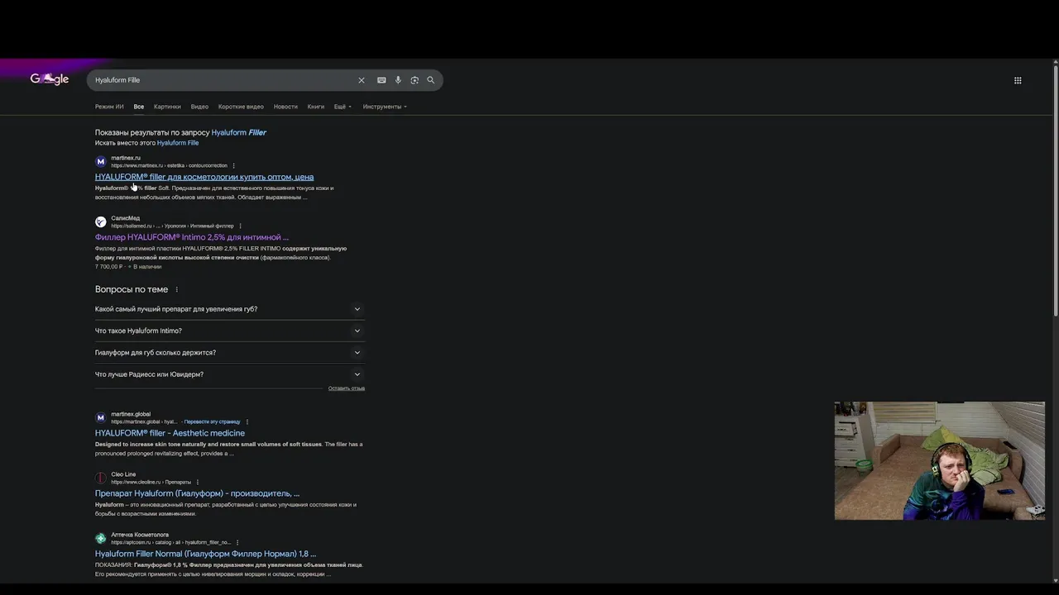Open HYALUFORM filler для косметологии result link
Screen dimensions: 1059x595
(204, 177)
